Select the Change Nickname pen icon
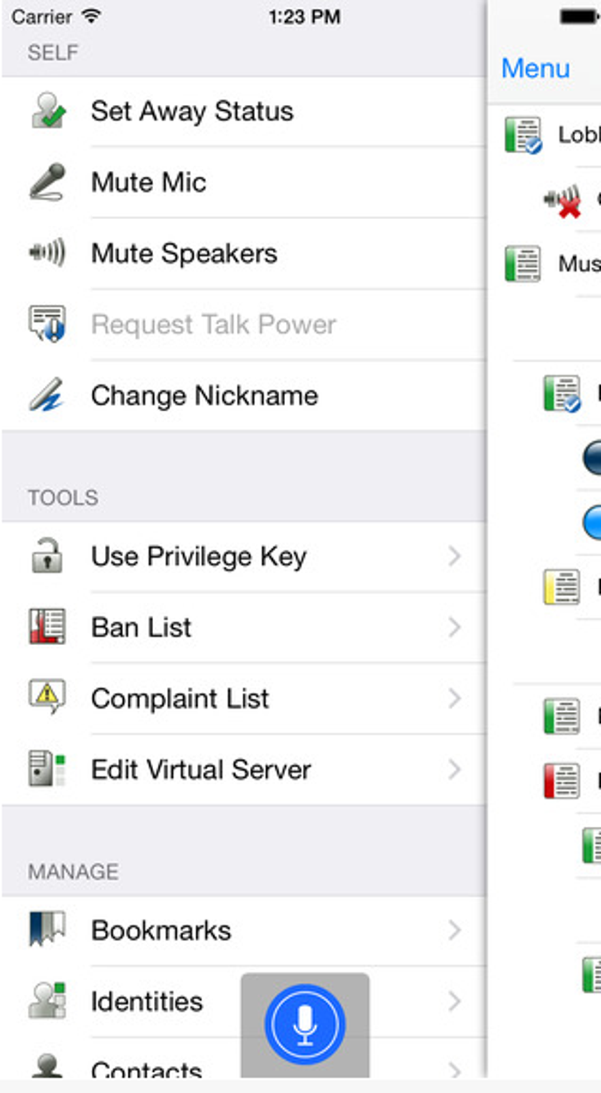This screenshot has width=601, height=1093. [x=47, y=394]
